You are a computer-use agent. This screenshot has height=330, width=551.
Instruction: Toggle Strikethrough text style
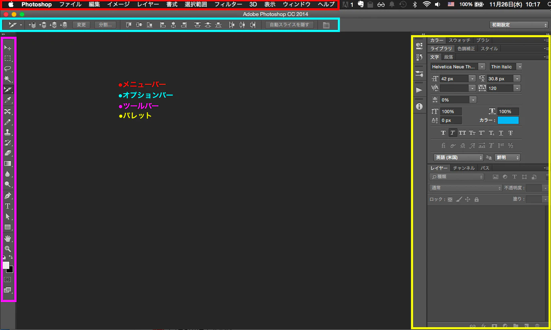[511, 133]
